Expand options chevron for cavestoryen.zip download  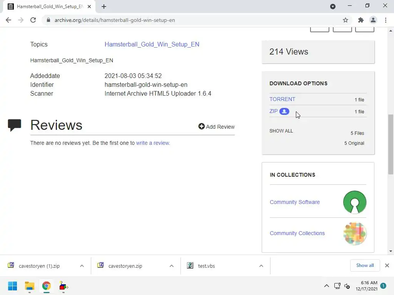171,266
